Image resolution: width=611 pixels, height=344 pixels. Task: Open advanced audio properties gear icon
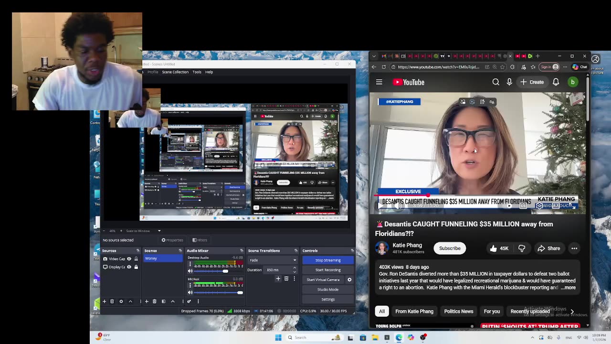coord(189,301)
